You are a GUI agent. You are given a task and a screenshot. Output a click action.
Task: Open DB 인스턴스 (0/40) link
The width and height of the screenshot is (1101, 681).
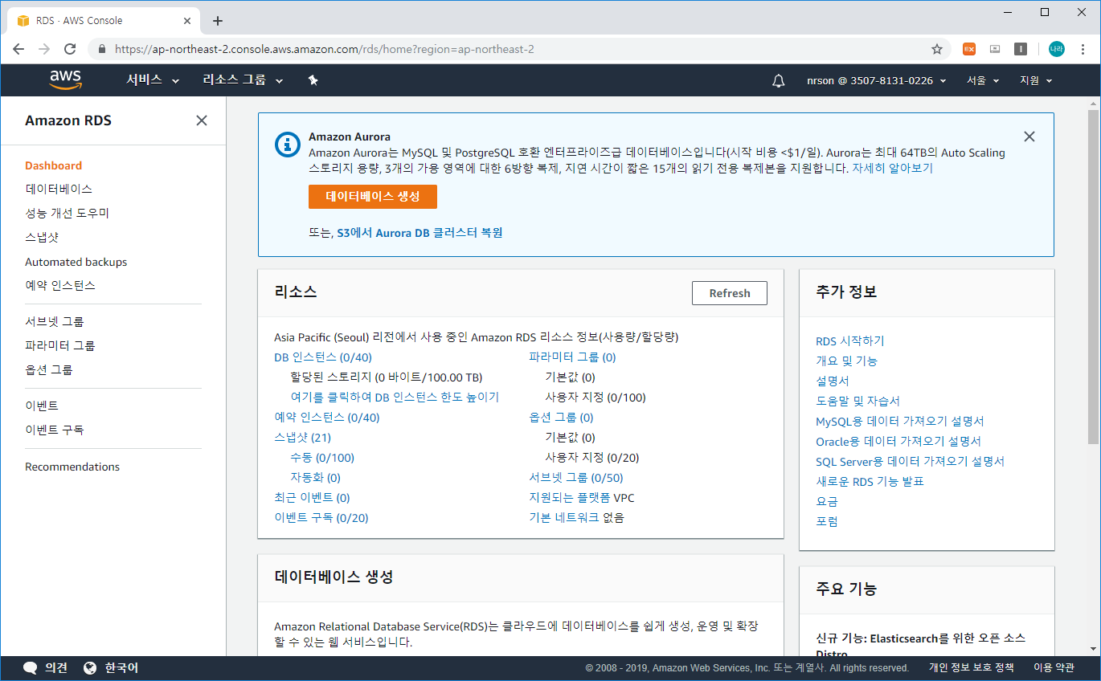pos(323,357)
